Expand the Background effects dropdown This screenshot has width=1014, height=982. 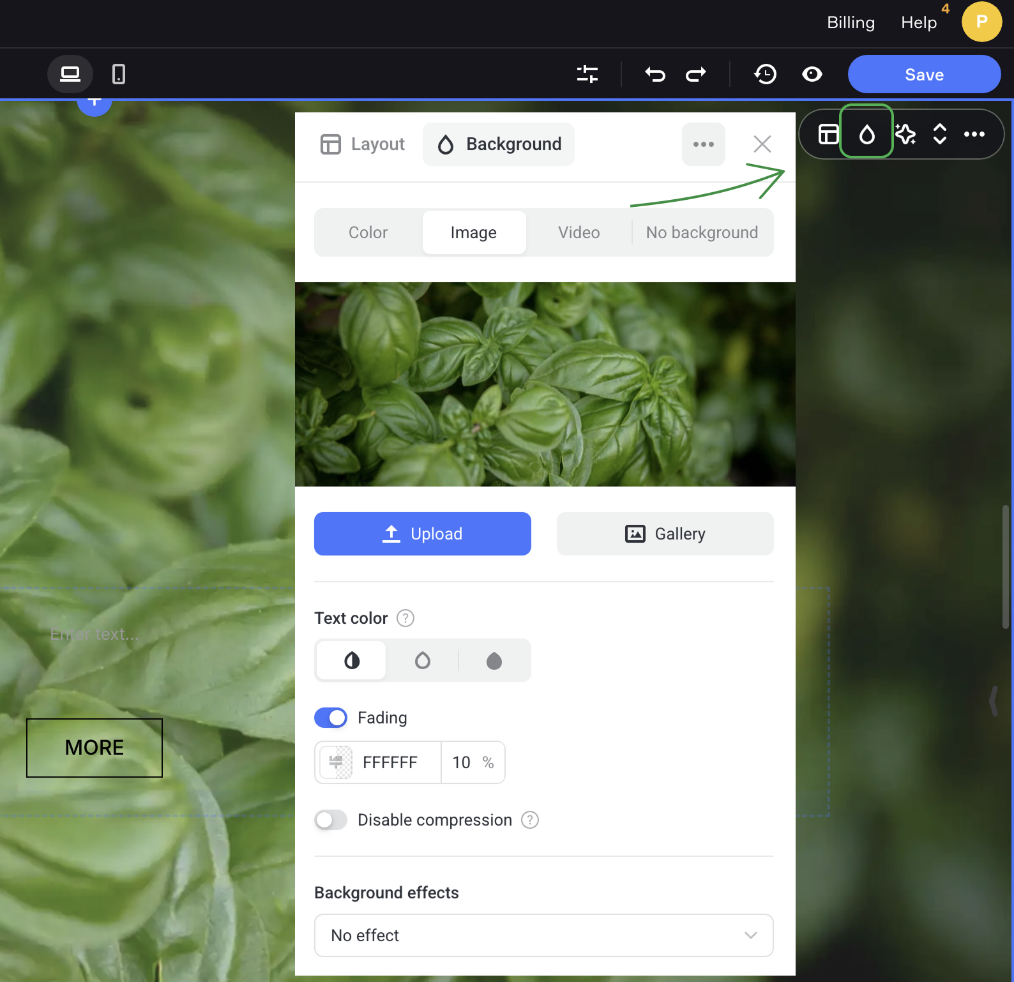pos(543,935)
